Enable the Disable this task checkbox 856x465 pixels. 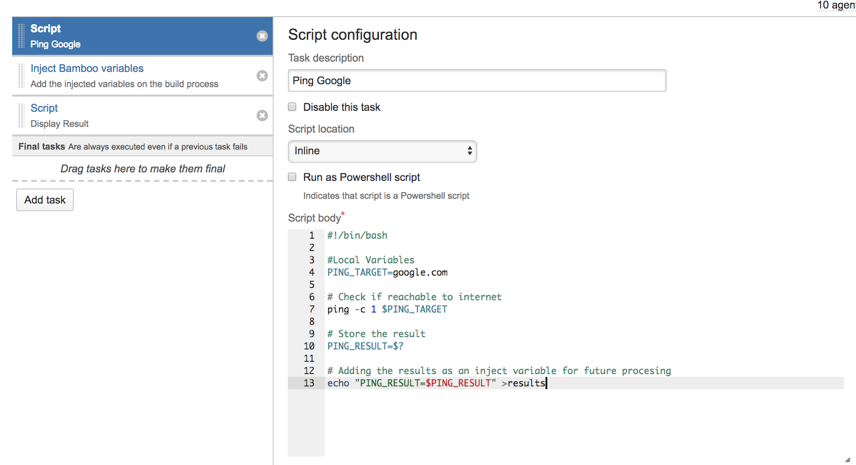click(x=292, y=106)
